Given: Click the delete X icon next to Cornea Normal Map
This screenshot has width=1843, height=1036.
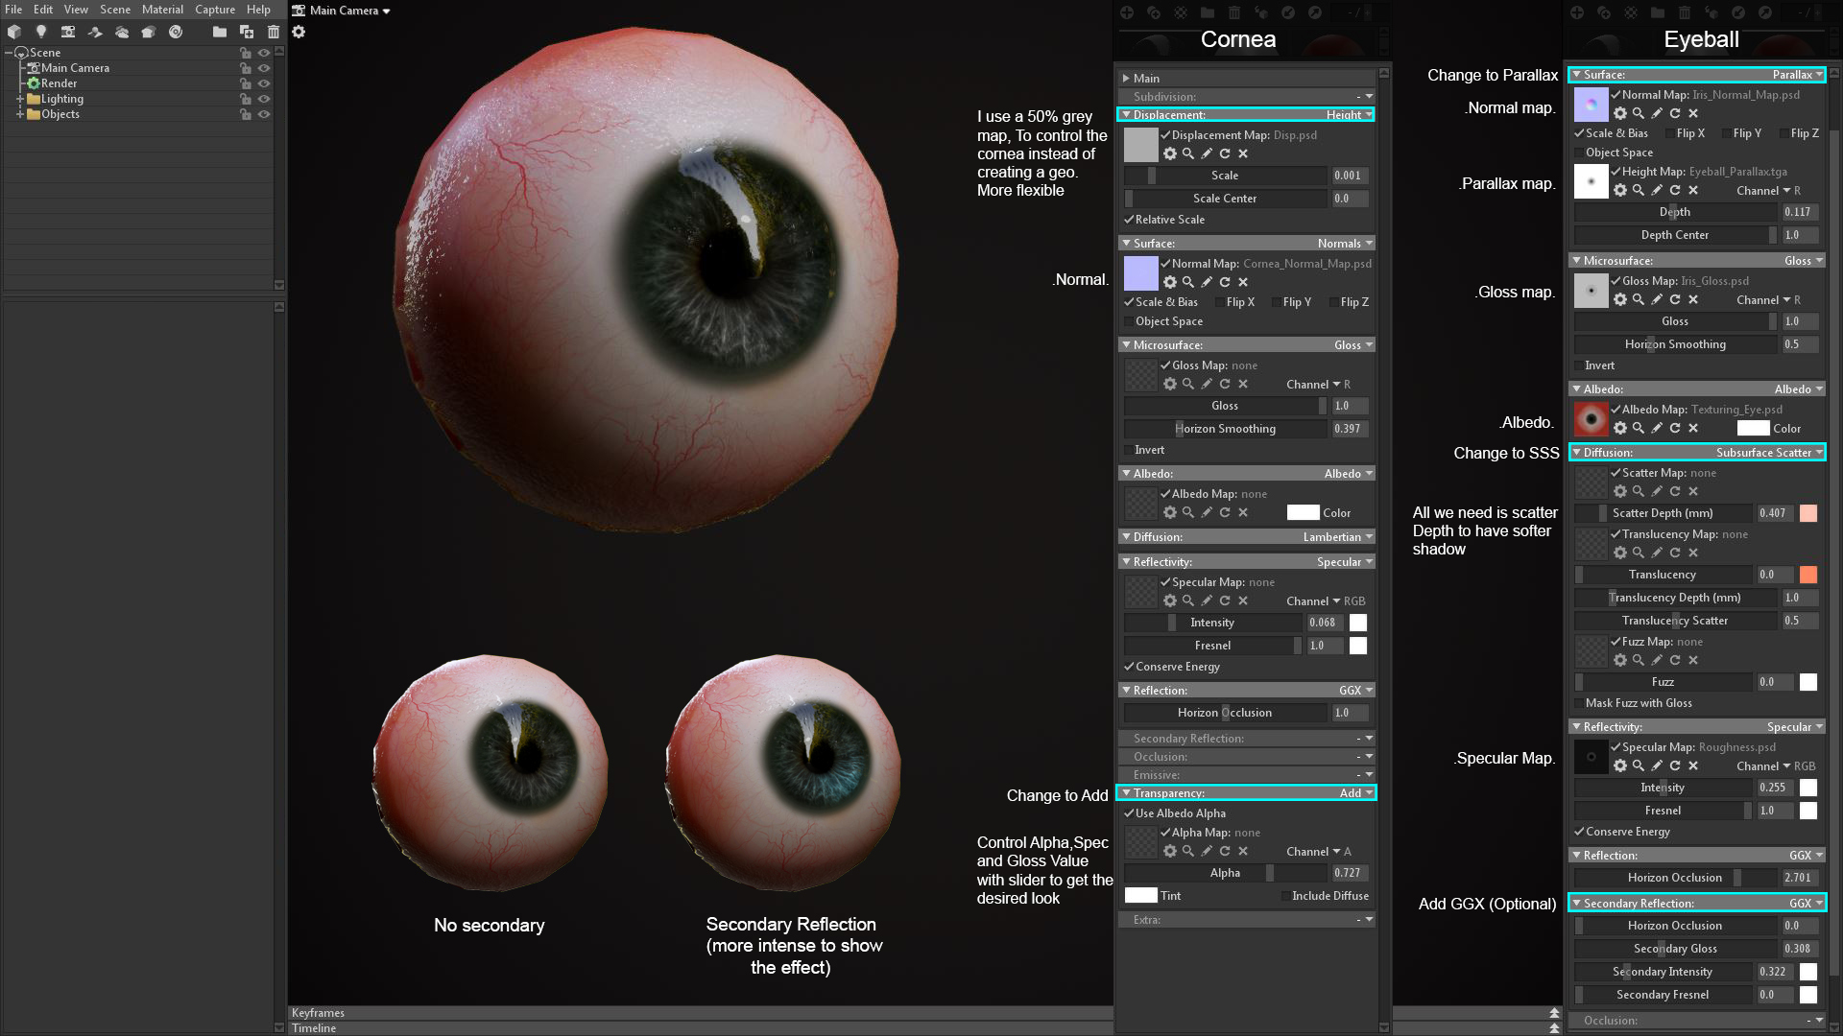Looking at the screenshot, I should (1243, 281).
